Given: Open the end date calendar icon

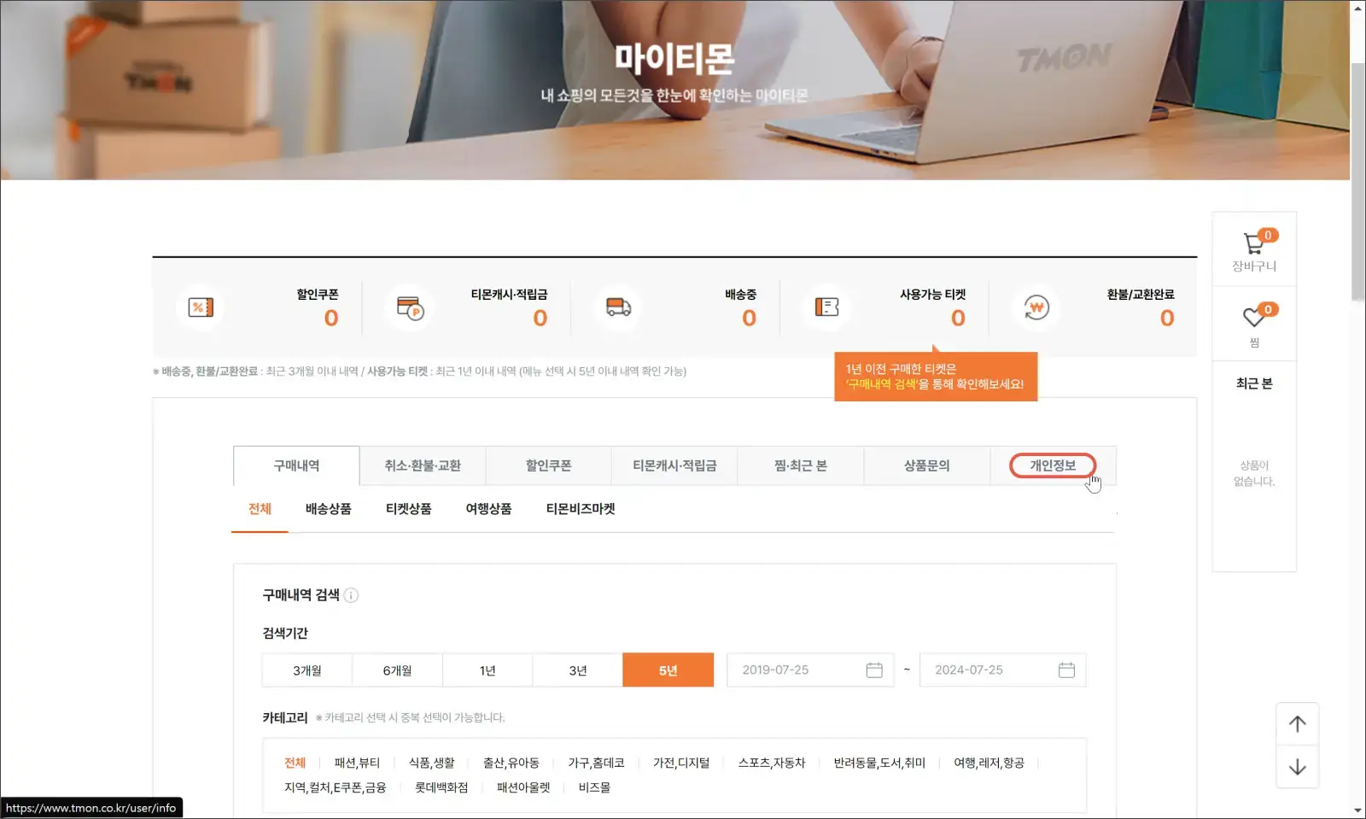Looking at the screenshot, I should pyautogui.click(x=1066, y=670).
